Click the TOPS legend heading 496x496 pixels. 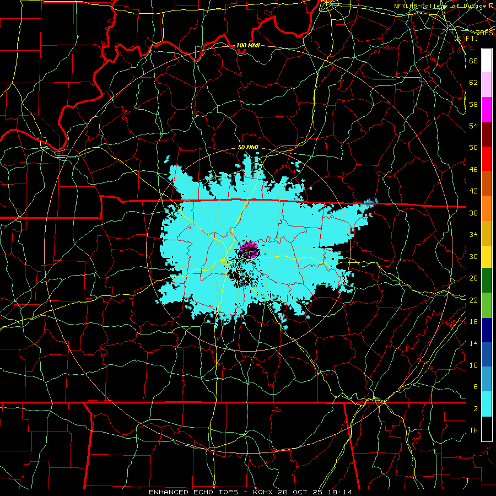point(484,33)
